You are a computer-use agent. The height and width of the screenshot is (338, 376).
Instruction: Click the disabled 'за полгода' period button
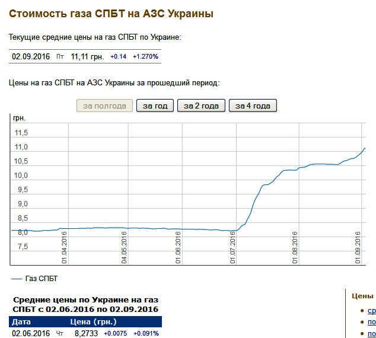click(x=105, y=106)
